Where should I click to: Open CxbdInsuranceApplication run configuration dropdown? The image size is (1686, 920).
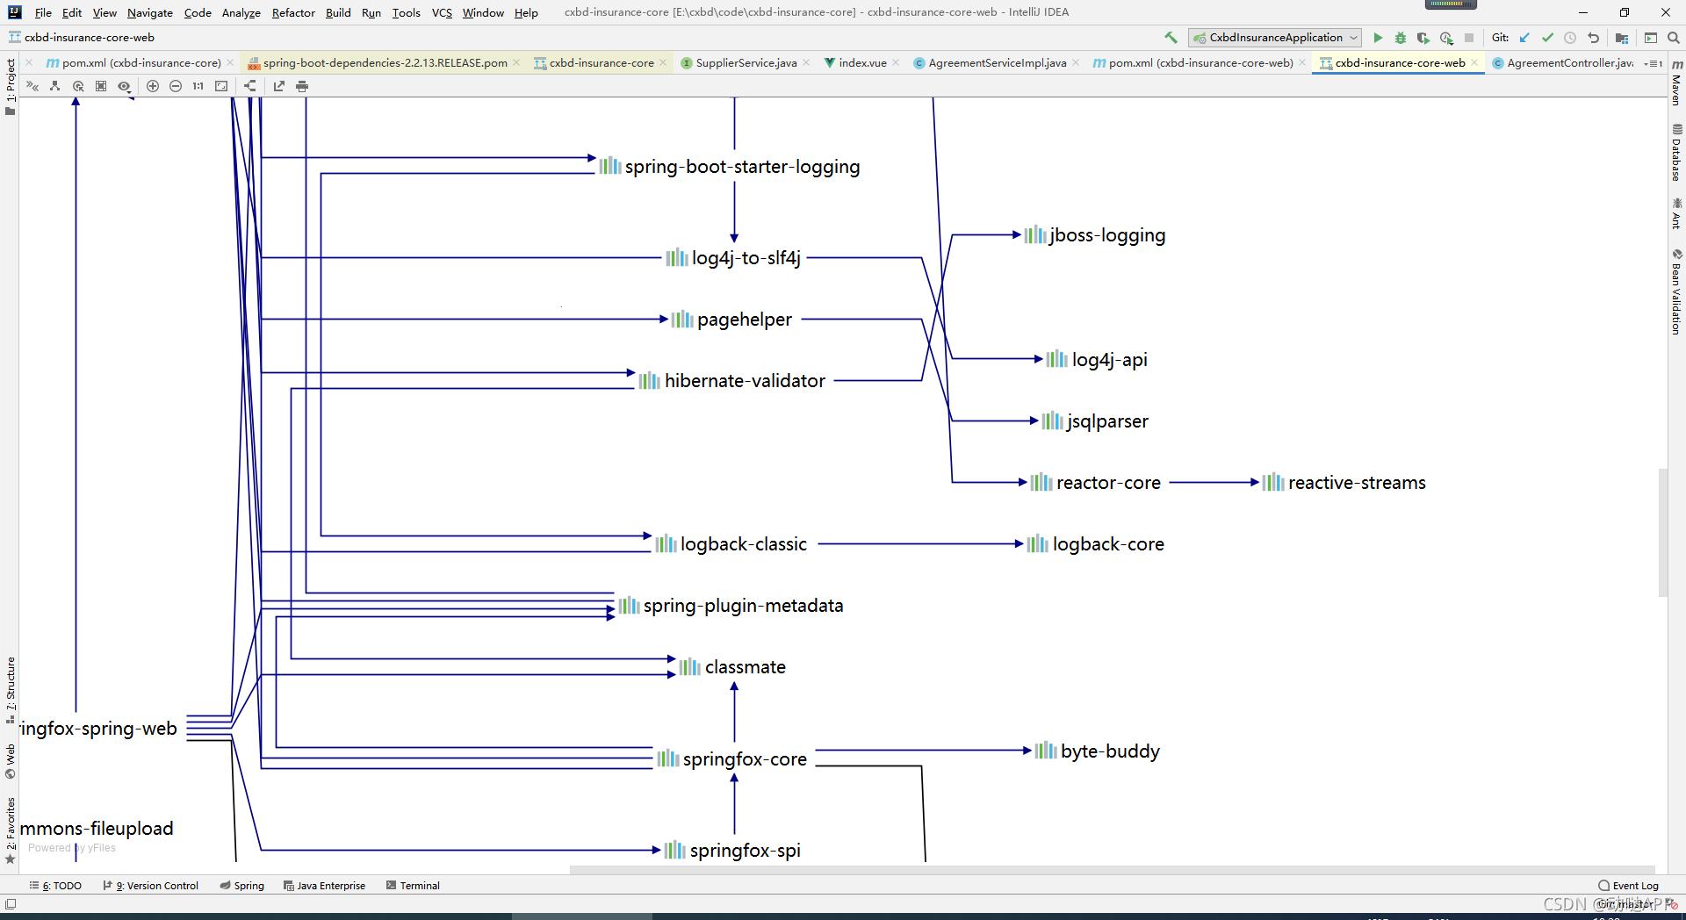pos(1274,38)
